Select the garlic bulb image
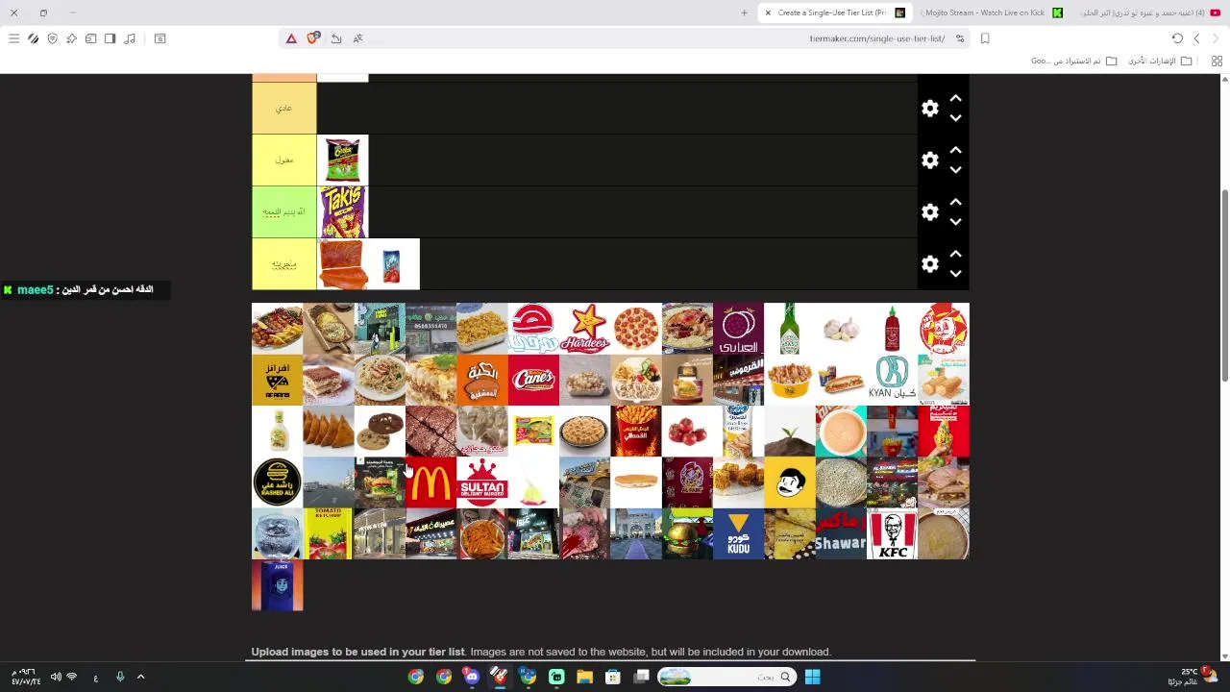 (841, 329)
